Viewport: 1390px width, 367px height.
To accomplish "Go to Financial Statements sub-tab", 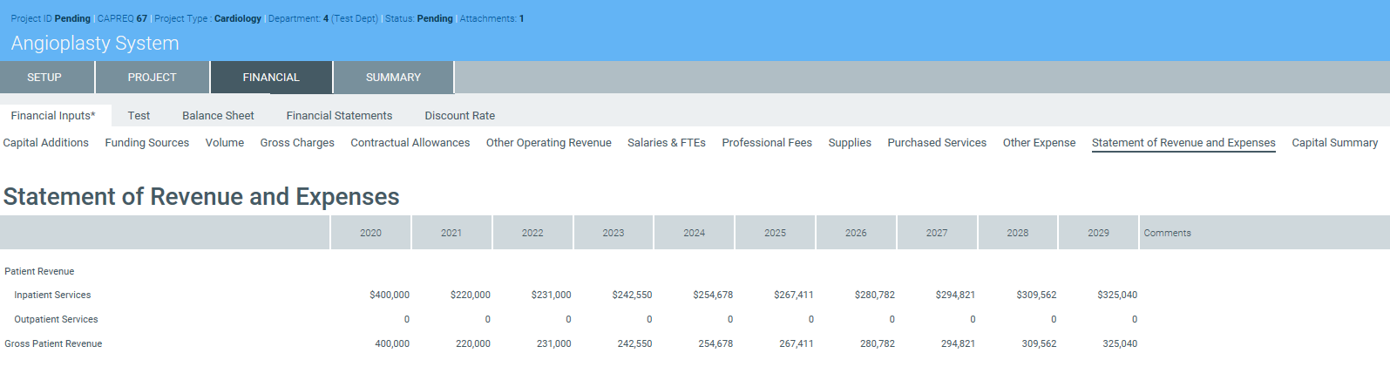I will (339, 116).
